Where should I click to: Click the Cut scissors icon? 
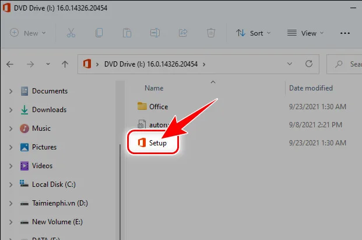coord(71,33)
